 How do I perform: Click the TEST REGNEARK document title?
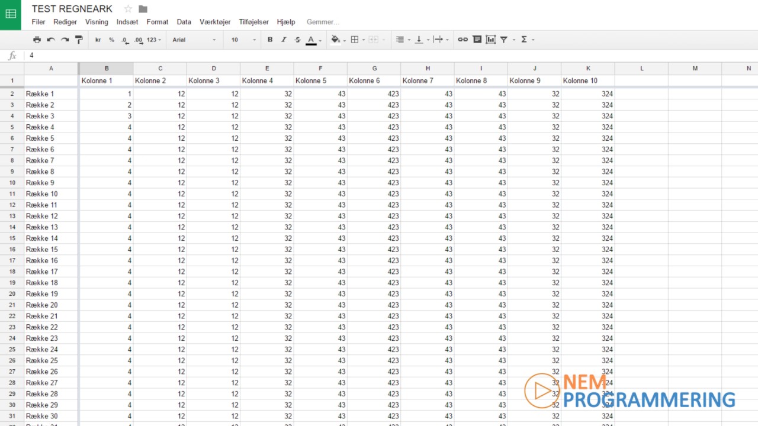coord(72,9)
